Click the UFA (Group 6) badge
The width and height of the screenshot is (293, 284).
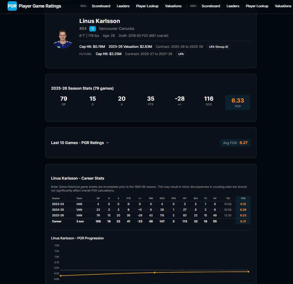218,47
